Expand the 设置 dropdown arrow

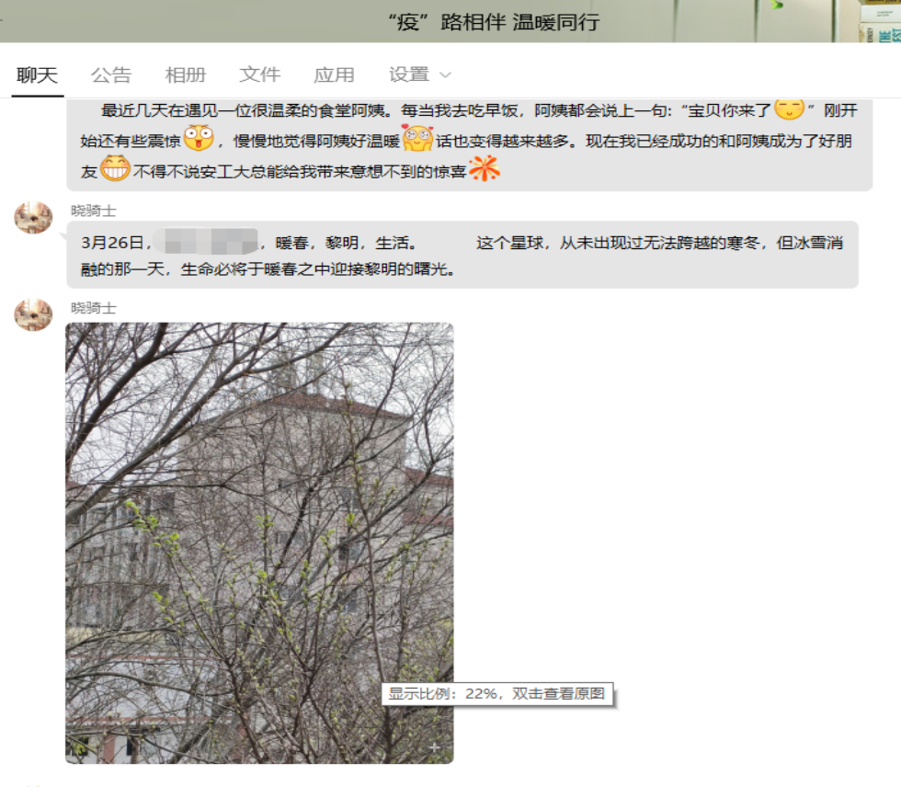(x=446, y=75)
